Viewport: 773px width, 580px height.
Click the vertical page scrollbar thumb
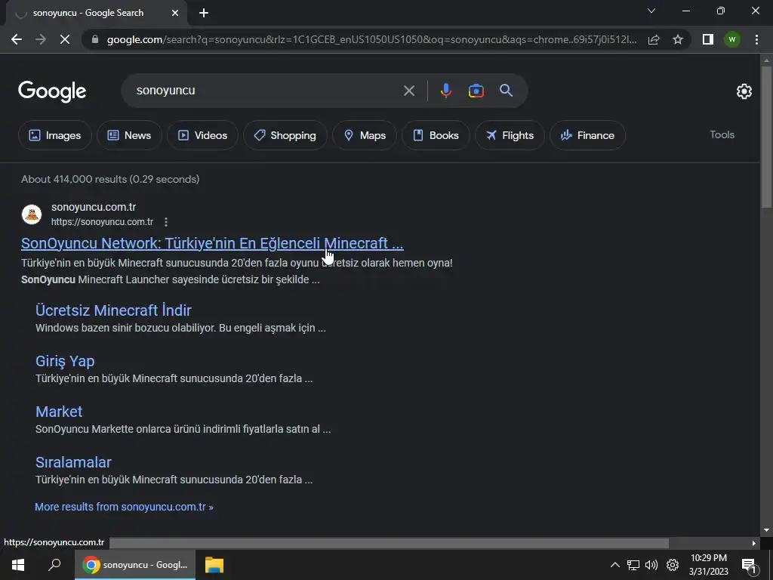[x=766, y=136]
